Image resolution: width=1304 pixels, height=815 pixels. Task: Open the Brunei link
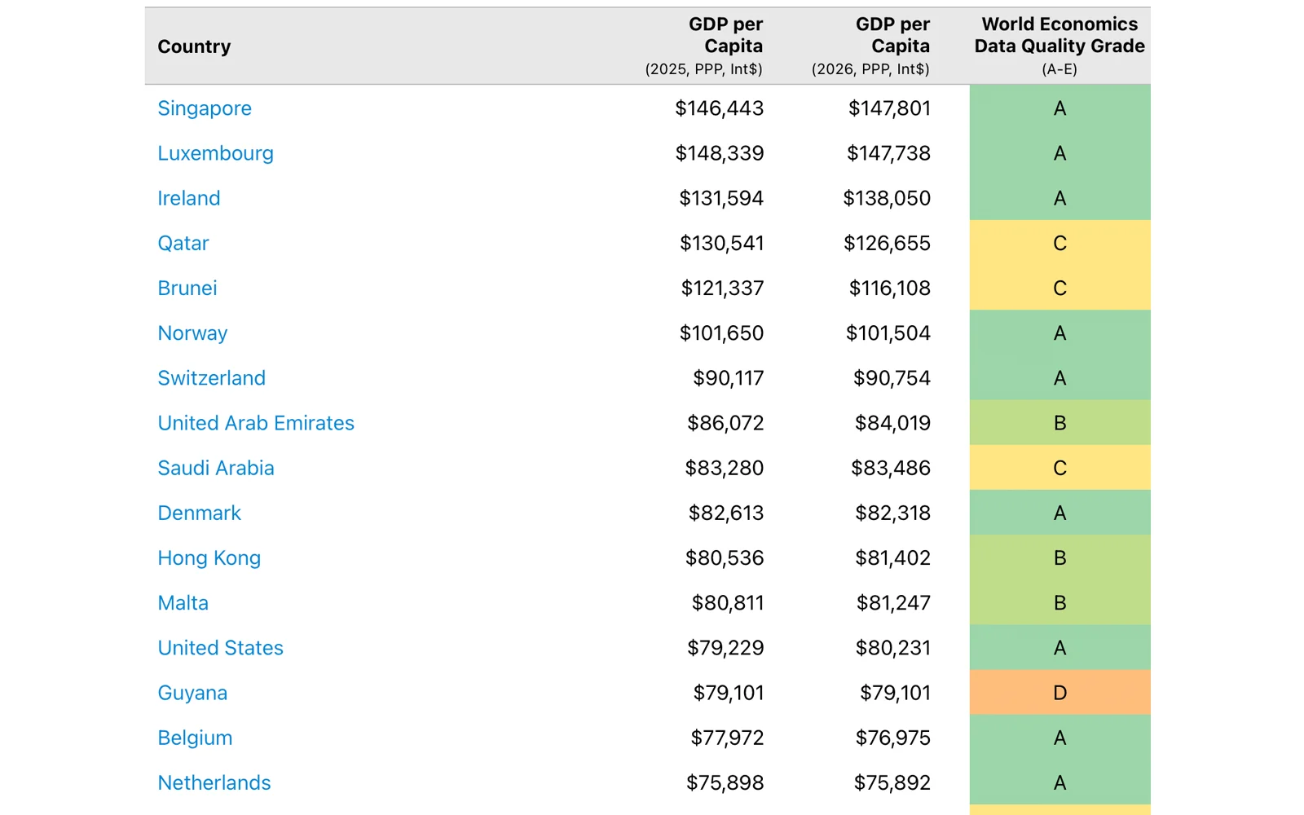187,288
